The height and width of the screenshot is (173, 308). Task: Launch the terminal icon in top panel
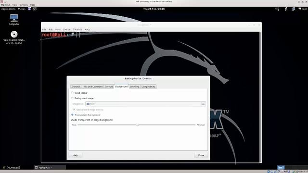35,9
